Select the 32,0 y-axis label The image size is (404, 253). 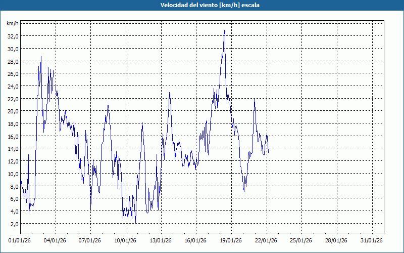13,36
